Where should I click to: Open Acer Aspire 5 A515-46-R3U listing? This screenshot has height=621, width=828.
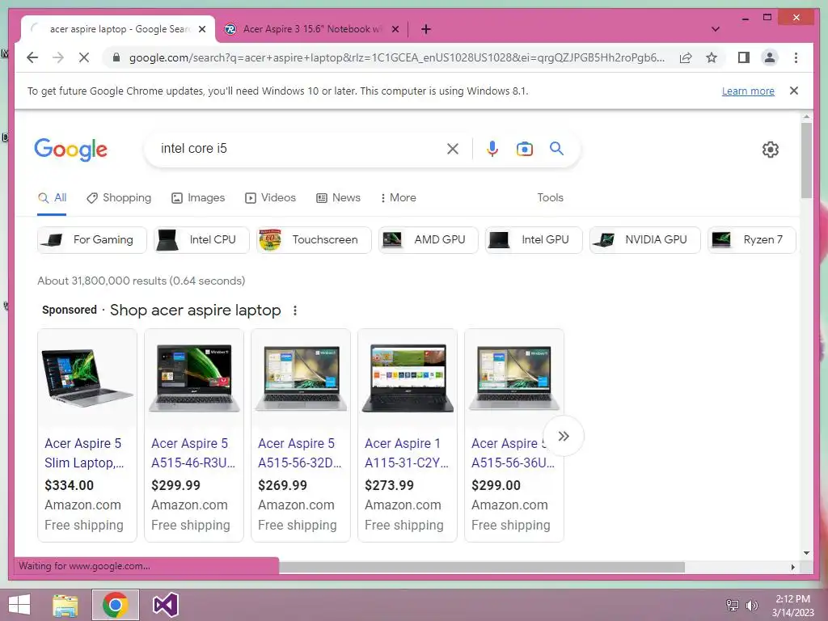[x=193, y=453]
